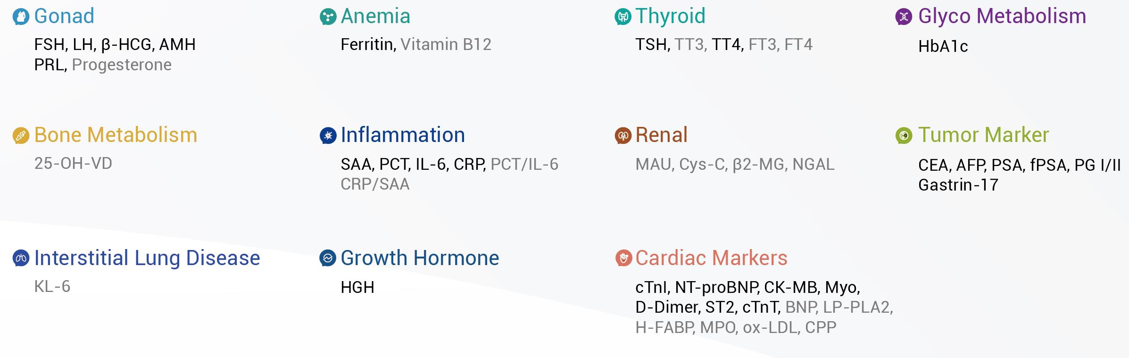Click the 25-OH-VD test name
The height and width of the screenshot is (358, 1129).
pyautogui.click(x=73, y=163)
